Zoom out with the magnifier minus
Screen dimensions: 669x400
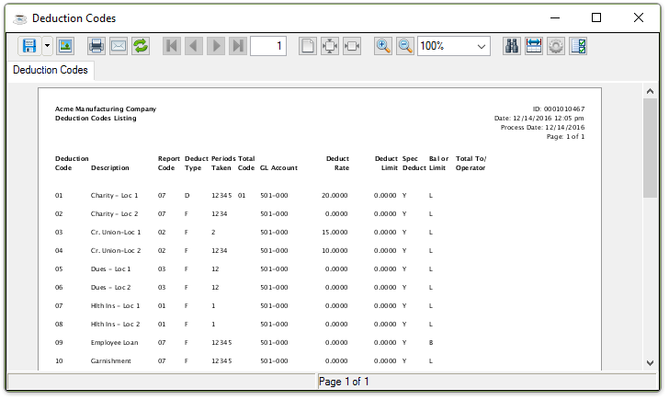pyautogui.click(x=405, y=46)
